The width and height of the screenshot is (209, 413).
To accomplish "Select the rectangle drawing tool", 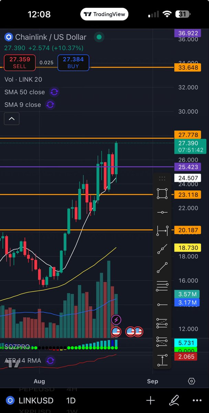I will (162, 193).
